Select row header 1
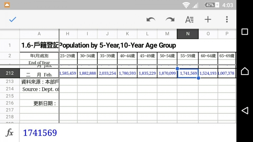253x142 pixels. click(10, 45)
